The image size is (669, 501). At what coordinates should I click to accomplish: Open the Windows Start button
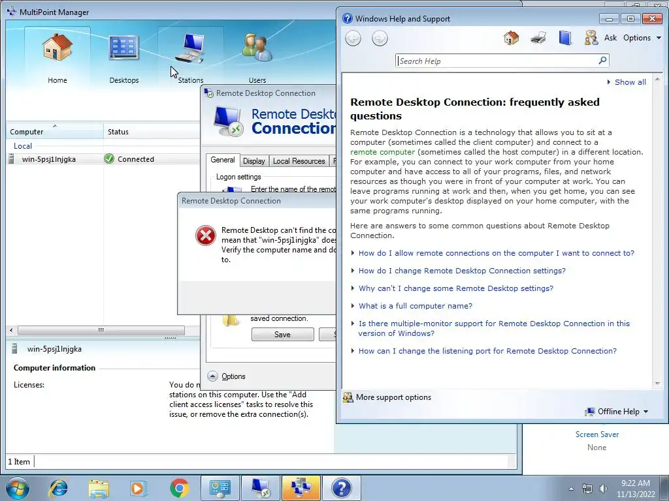18,488
